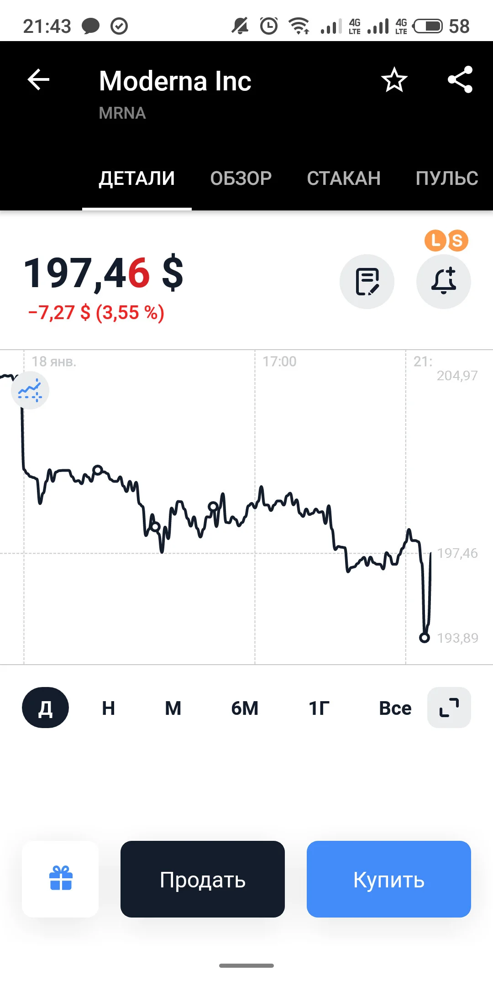Image resolution: width=493 pixels, height=986 pixels.
Task: Select the Н weekly chart period
Action: pos(108,708)
